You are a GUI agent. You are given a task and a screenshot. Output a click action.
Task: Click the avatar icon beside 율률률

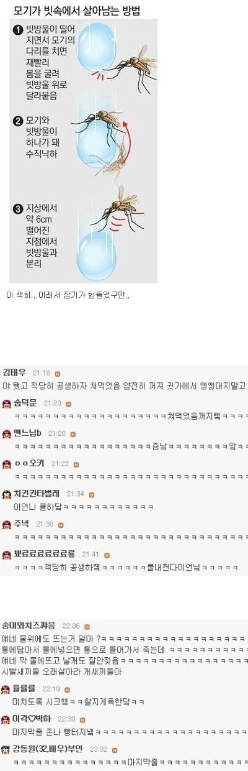coord(6,689)
